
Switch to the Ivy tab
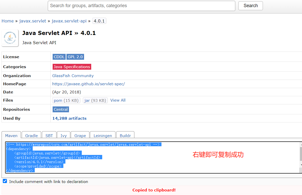64,135
